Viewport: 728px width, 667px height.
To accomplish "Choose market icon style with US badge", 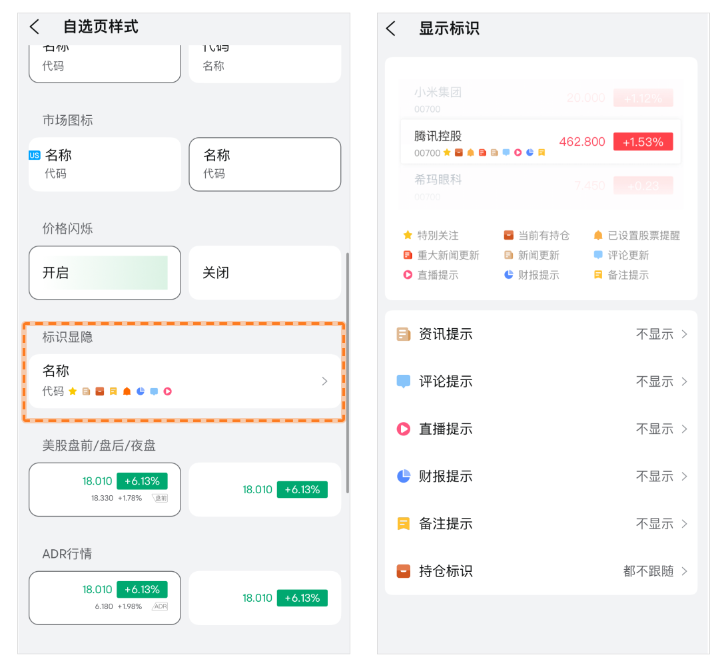I will (105, 164).
